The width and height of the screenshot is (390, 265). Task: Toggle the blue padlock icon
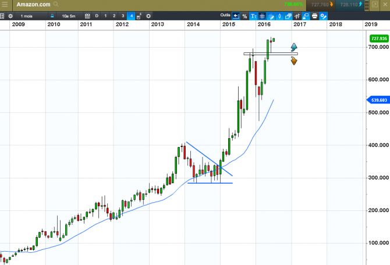pos(52,16)
